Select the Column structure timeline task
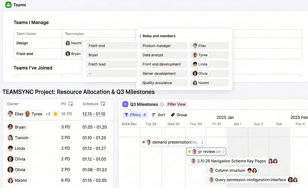The image size is (308, 188). point(230,171)
